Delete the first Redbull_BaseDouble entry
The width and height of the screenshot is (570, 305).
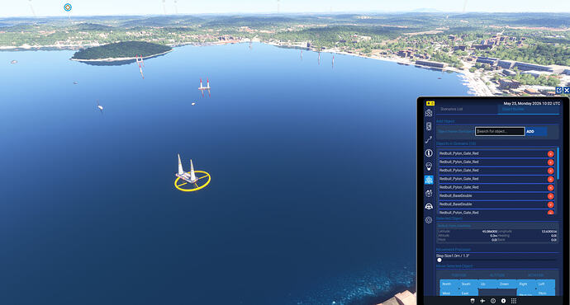pos(550,196)
